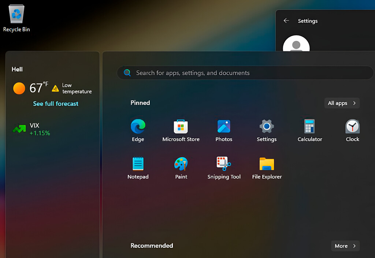Launch Notepad from the pinned section
Screen dimensions: 375x258
point(138,164)
